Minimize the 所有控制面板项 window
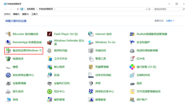 click(x=169, y=4)
